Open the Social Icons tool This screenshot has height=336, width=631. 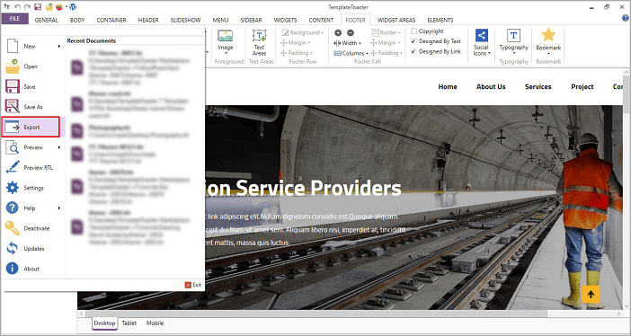point(481,42)
